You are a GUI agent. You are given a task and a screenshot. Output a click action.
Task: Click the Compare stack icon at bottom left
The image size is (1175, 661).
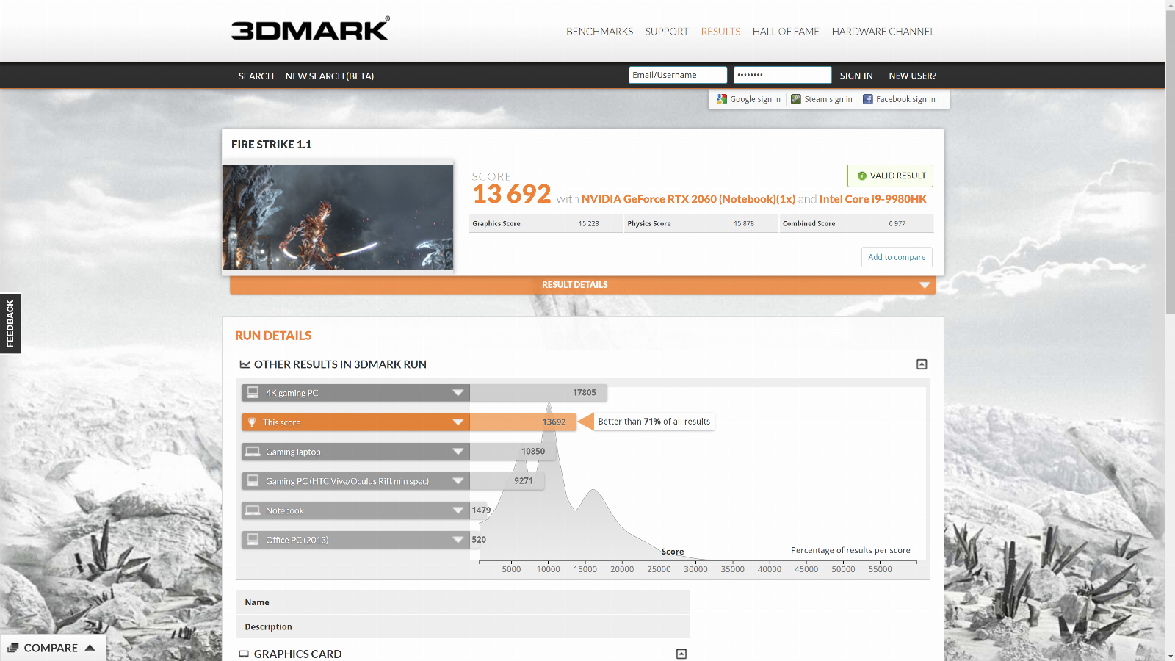point(12,648)
